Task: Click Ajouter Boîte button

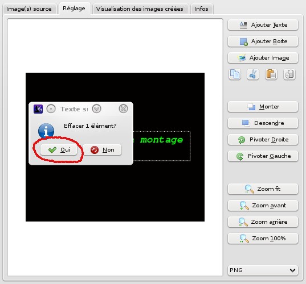Action: (x=263, y=41)
